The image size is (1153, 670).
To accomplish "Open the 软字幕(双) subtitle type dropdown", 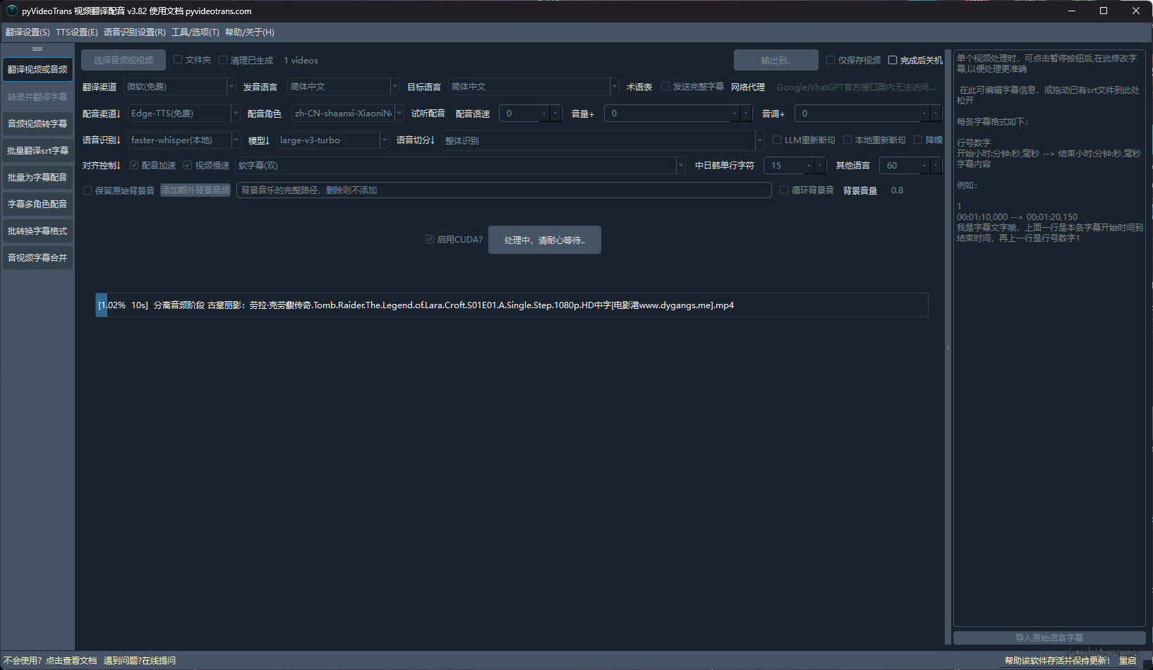I will (x=460, y=165).
